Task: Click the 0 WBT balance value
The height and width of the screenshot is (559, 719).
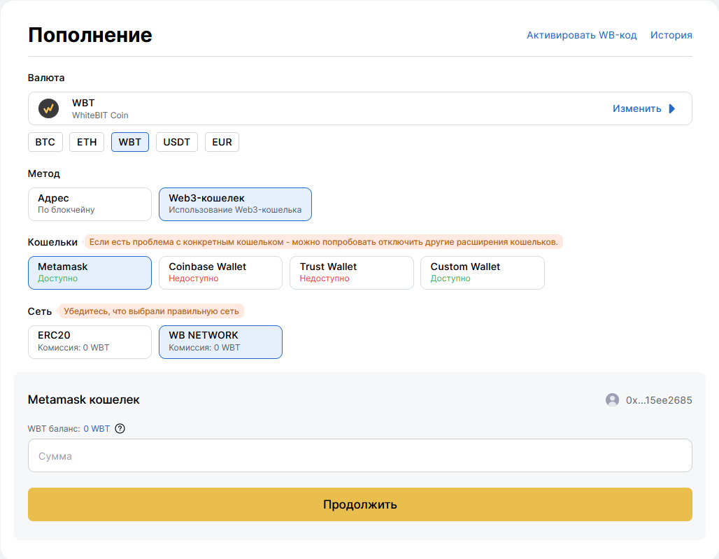Action: [x=97, y=429]
